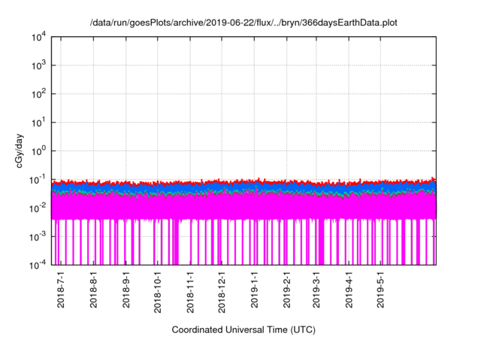Click the 10^-3 y-axis tick label
The width and height of the screenshot is (481, 337).
pyautogui.click(x=38, y=237)
